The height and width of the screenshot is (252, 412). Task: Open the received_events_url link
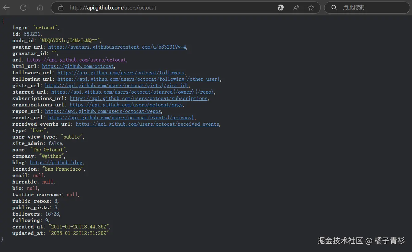(148, 124)
